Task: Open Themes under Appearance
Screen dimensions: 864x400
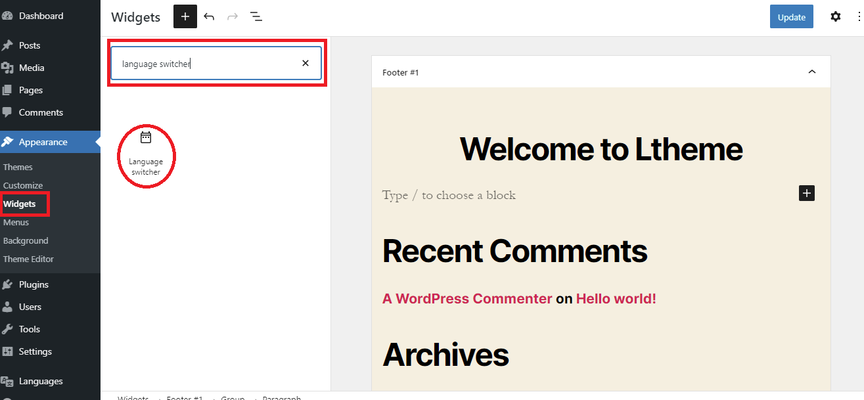Action: tap(18, 167)
